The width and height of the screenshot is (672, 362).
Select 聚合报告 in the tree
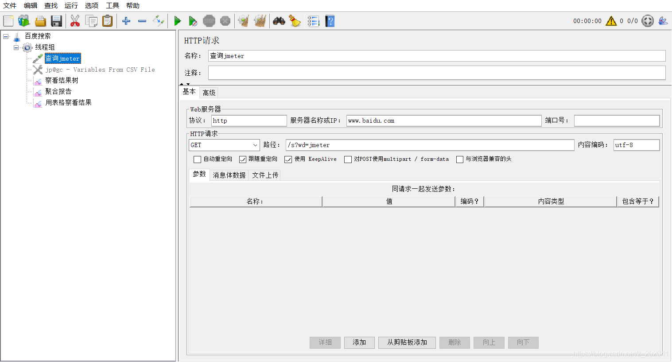click(58, 91)
